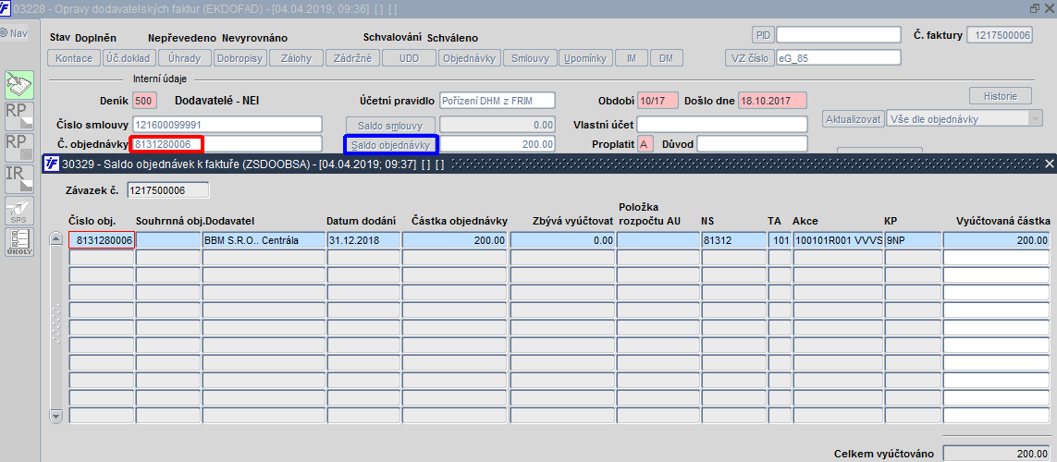Click the PID button
Viewport: 1057px width, 462px height.
[x=763, y=34]
